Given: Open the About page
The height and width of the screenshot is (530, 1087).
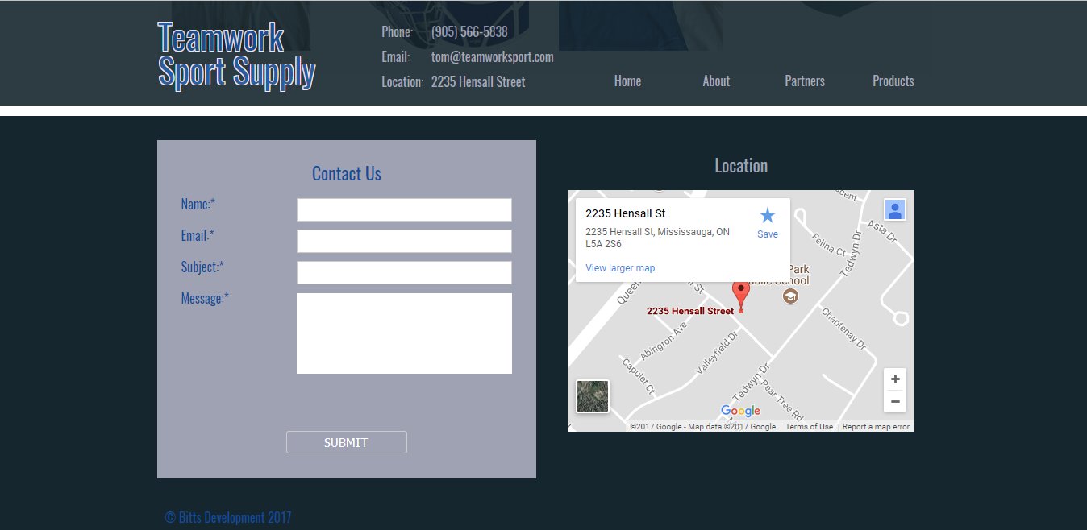Looking at the screenshot, I should pyautogui.click(x=716, y=81).
